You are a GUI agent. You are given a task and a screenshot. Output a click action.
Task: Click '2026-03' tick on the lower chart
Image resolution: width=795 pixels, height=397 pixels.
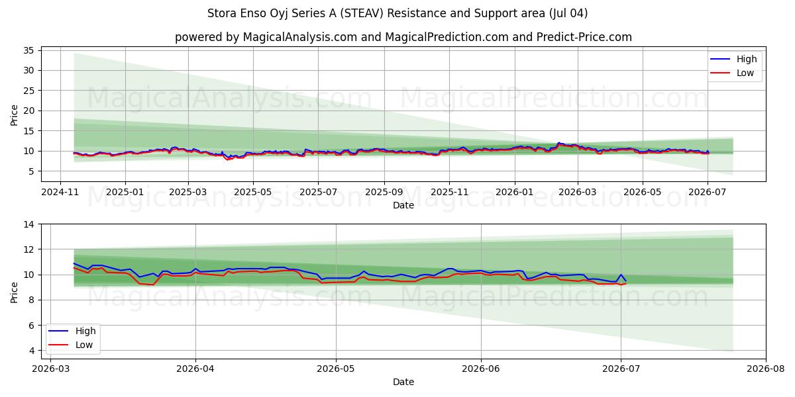50,369
